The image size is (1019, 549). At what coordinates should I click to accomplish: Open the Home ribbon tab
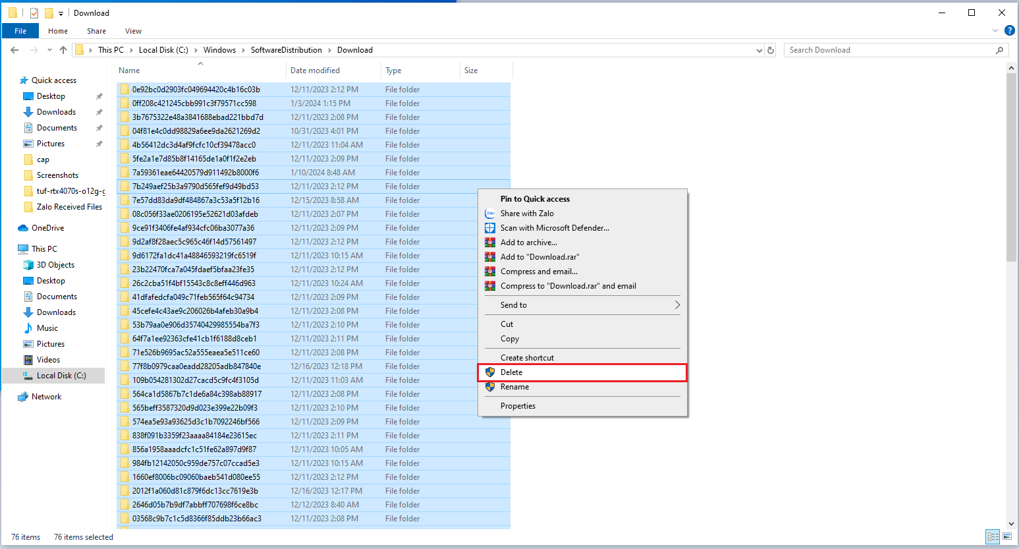[58, 31]
